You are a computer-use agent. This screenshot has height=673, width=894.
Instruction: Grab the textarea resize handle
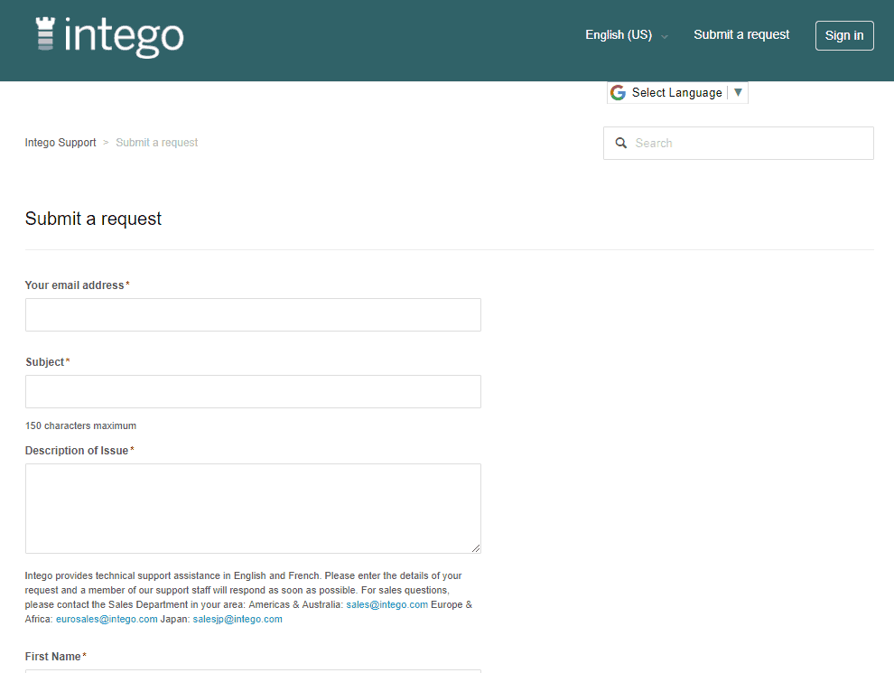point(476,547)
